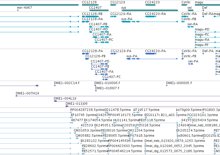
Task: Select the CG1407 gene bar
Action: click(x=99, y=10)
